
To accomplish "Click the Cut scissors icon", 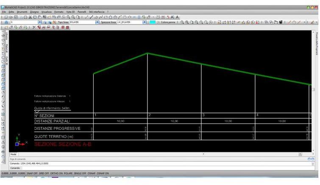I will pos(30,17).
